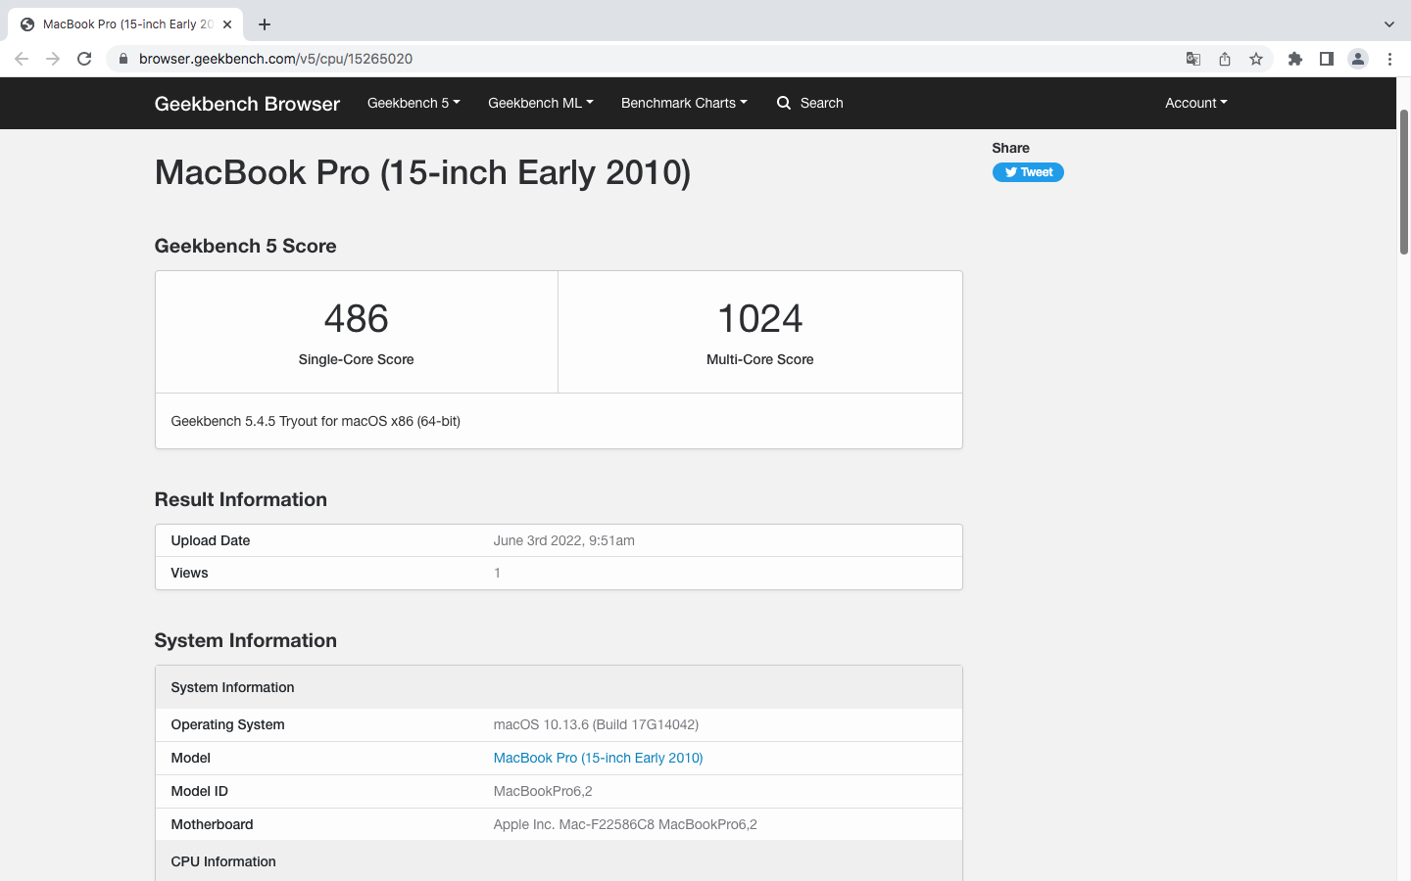Click the Views count value 1
Image resolution: width=1411 pixels, height=881 pixels.
498,573
